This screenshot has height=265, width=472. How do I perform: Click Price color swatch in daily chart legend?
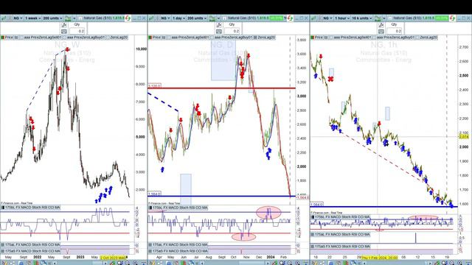point(150,38)
